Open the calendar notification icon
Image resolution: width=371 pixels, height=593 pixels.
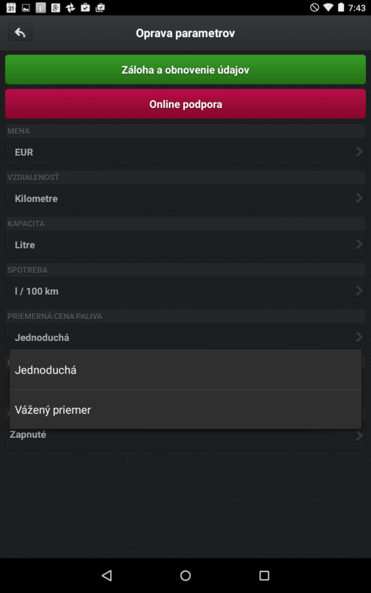point(11,8)
